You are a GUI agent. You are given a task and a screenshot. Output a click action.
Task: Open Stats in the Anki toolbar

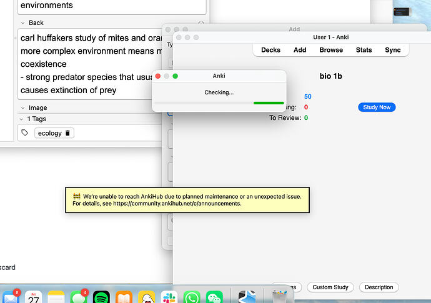[364, 50]
